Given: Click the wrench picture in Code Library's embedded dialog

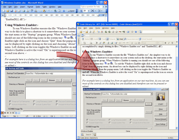Looking at the screenshot, I should (160, 96).
